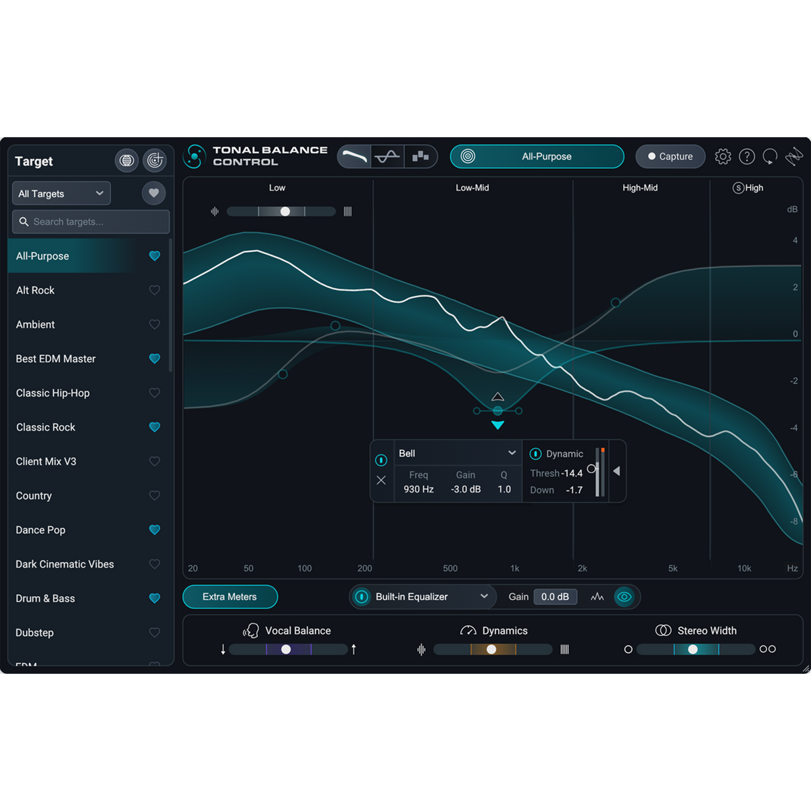
Task: Click the Capture button
Action: coord(670,157)
